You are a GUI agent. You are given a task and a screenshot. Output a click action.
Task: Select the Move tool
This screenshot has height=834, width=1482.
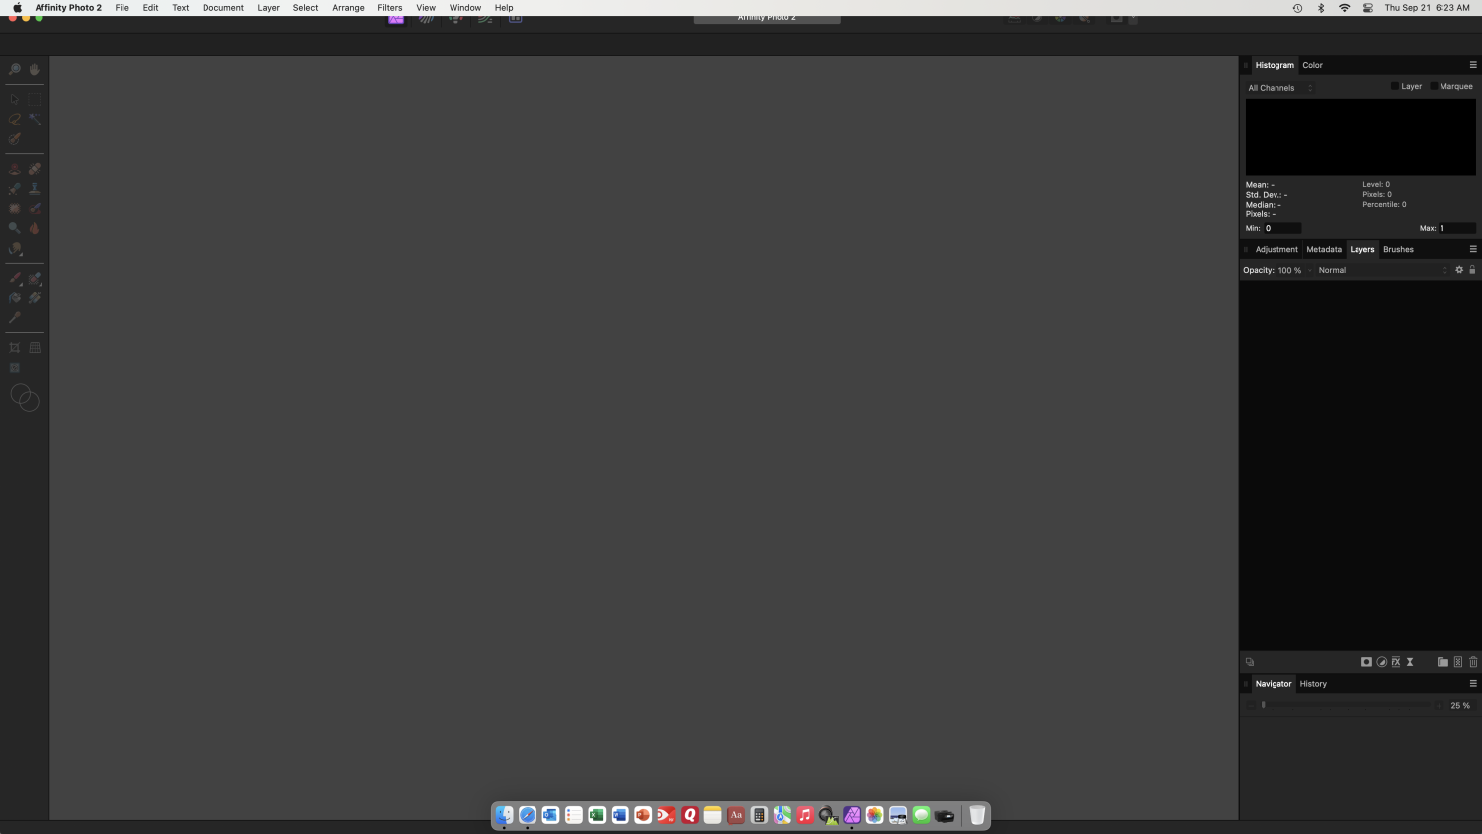click(14, 98)
